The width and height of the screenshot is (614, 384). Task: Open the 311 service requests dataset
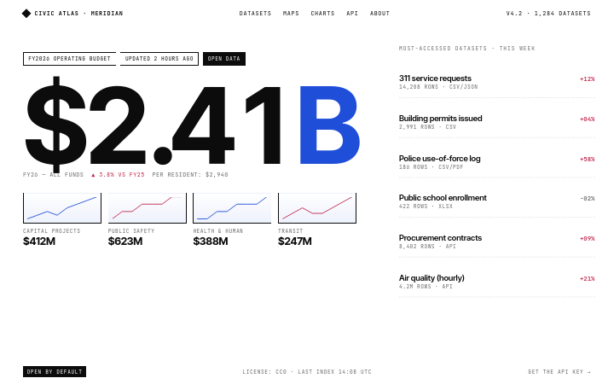[x=497, y=82]
